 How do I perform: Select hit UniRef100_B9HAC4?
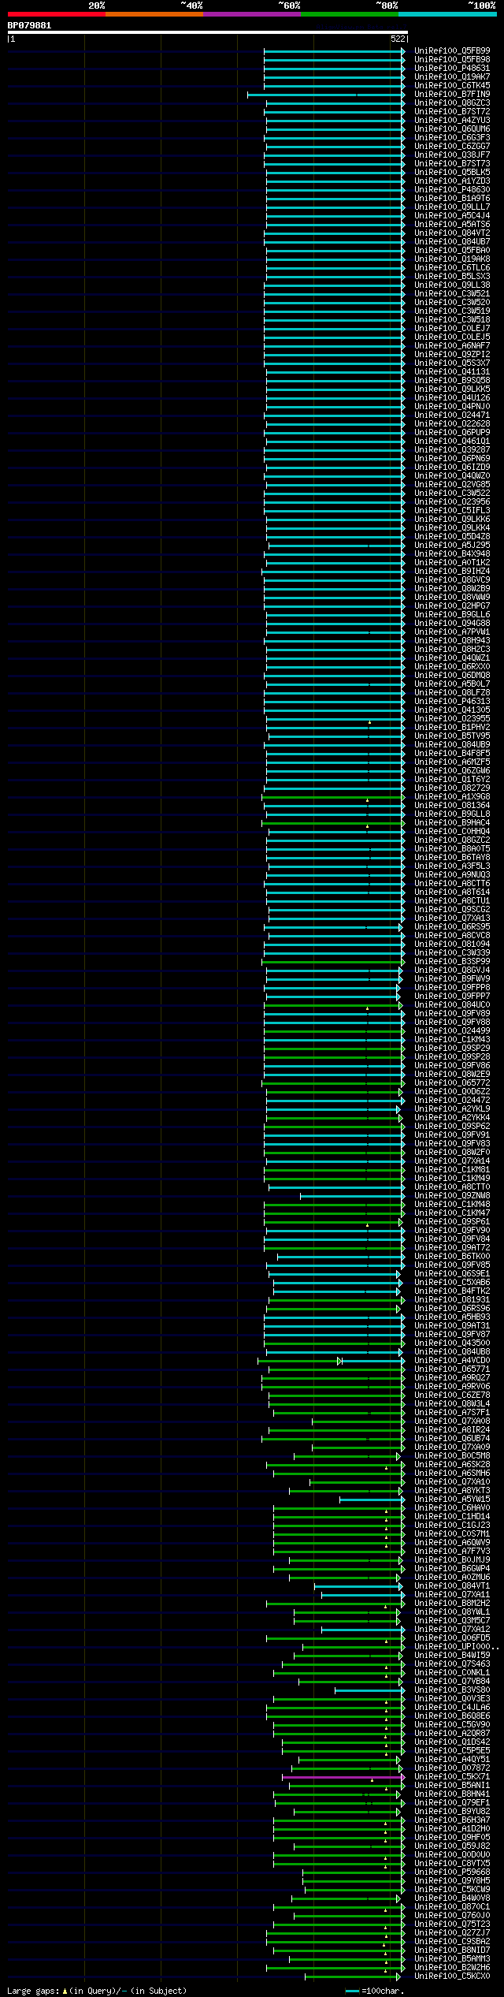coord(452,822)
